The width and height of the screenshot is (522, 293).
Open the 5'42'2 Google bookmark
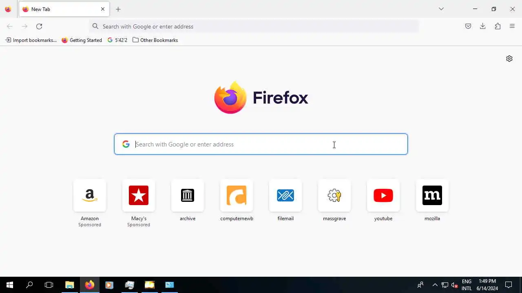coord(117,40)
